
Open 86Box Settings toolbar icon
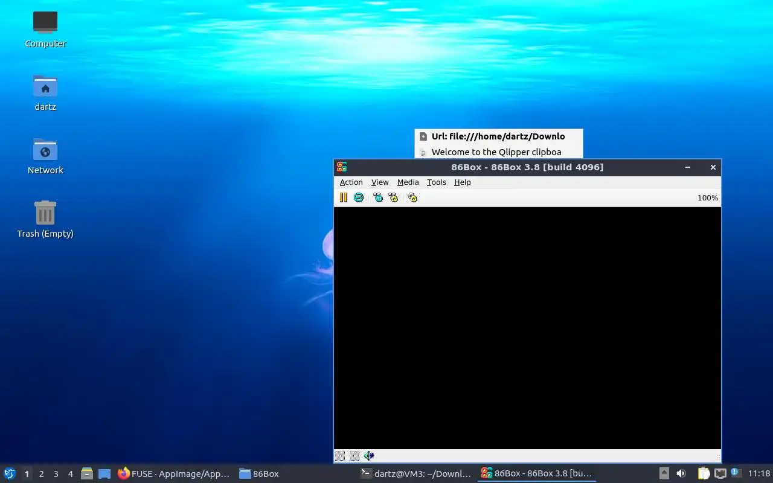(412, 197)
